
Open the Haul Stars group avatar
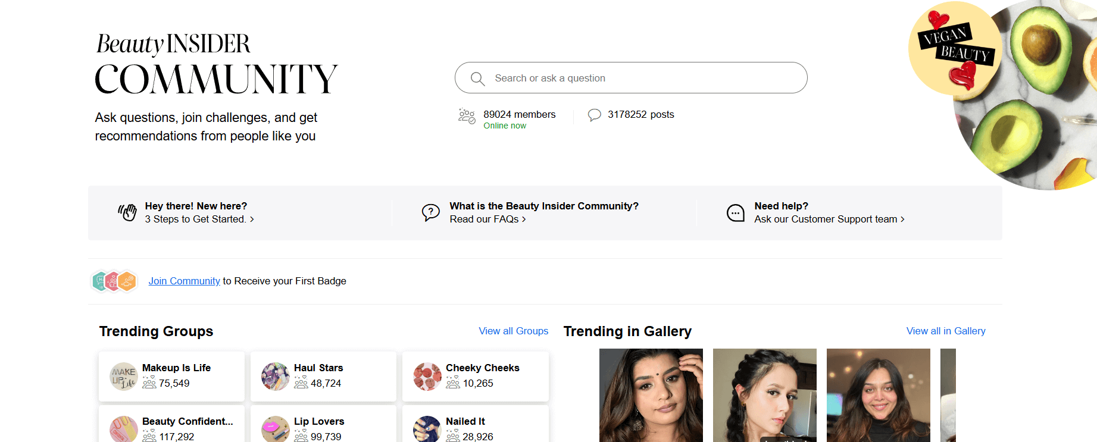pos(276,377)
